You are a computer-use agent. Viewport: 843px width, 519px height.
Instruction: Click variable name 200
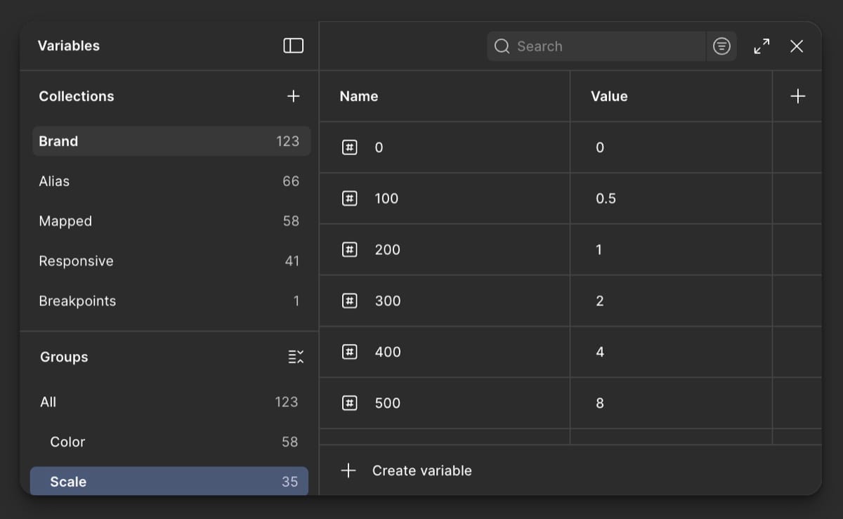387,249
